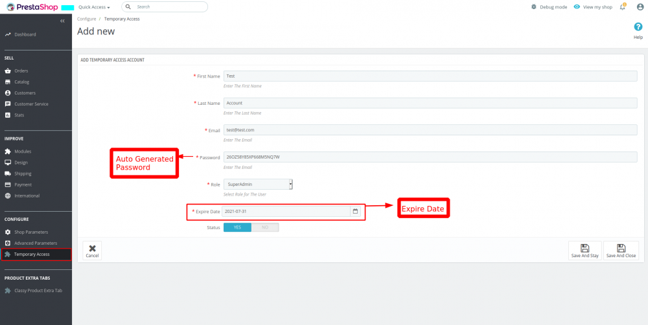Click the Temporary Access puzzle icon
Screen dimensions: 648x325
(7, 254)
